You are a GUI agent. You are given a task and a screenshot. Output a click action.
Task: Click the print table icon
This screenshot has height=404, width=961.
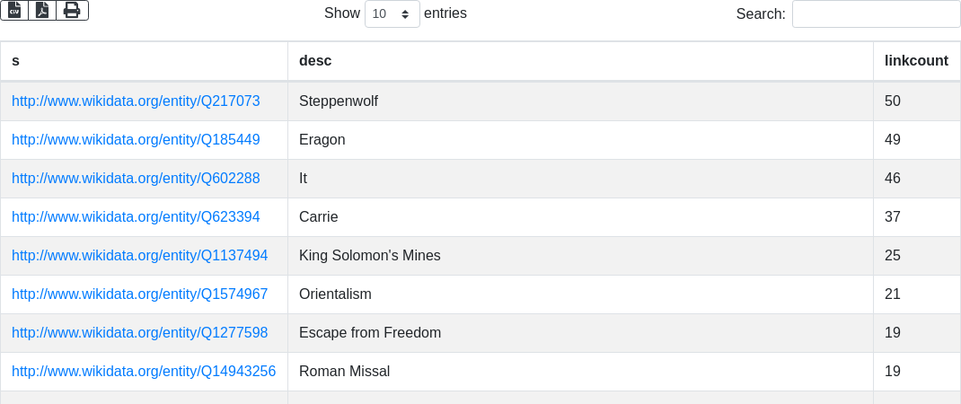click(x=73, y=11)
